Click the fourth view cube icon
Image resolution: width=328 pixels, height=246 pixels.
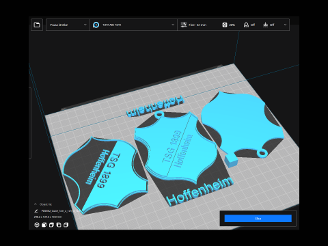(59, 225)
